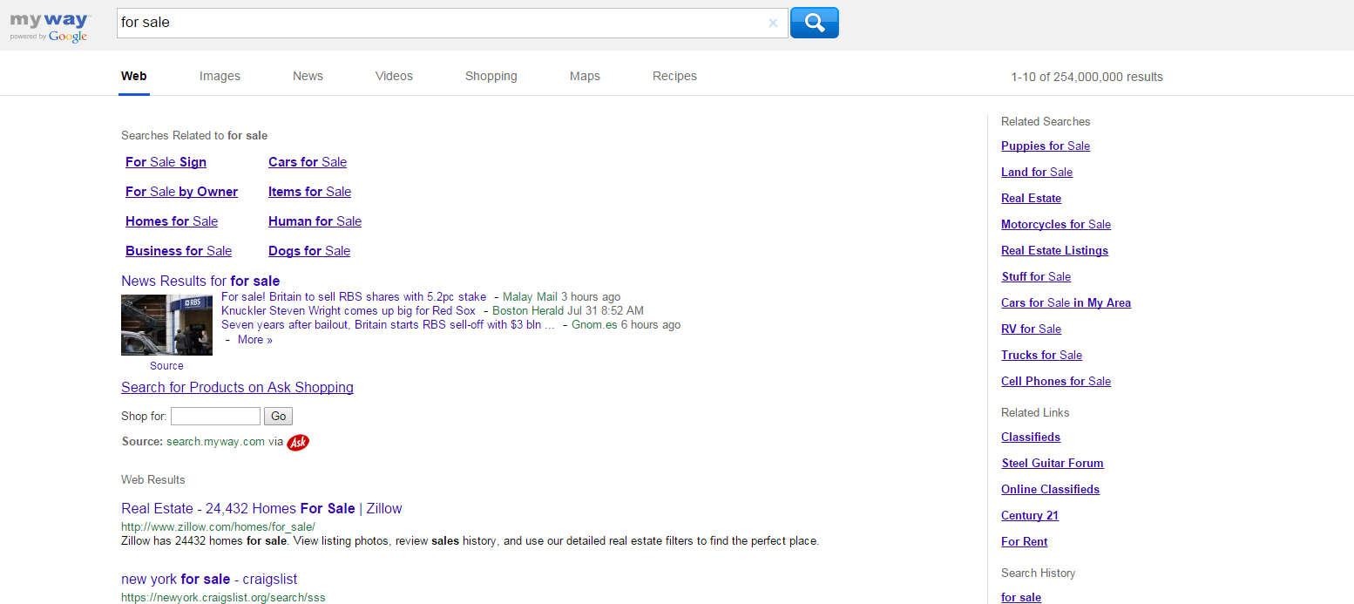Click the 'Century 21' related link

1030,516
